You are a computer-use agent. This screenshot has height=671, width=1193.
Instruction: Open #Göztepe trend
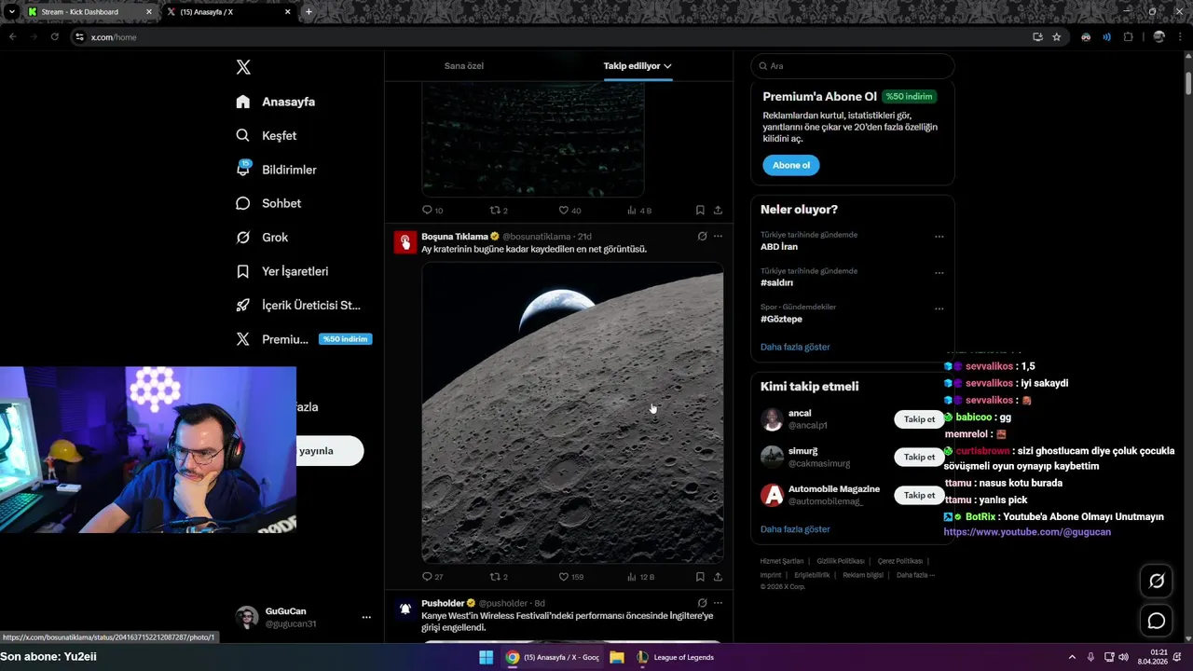tap(781, 319)
